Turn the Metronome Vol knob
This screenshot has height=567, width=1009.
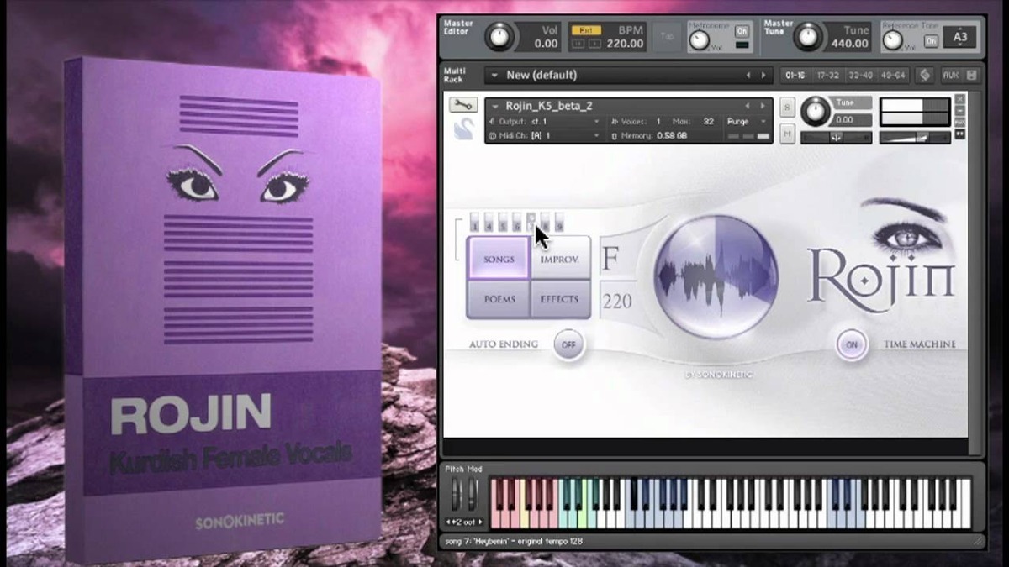tap(699, 40)
